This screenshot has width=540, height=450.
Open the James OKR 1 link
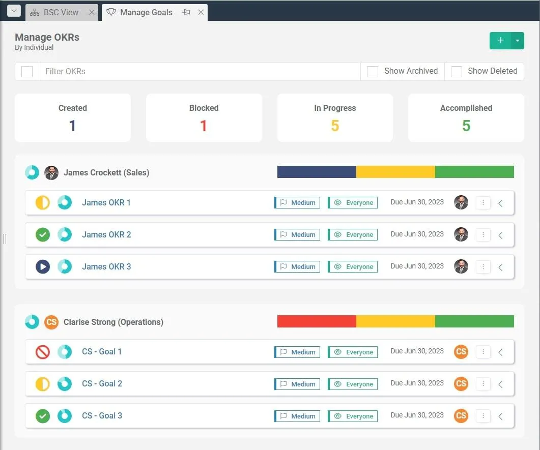[x=106, y=203]
